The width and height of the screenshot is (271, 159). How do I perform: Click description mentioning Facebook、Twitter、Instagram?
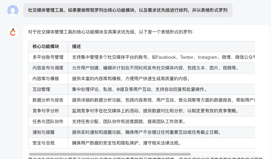coord(161,57)
